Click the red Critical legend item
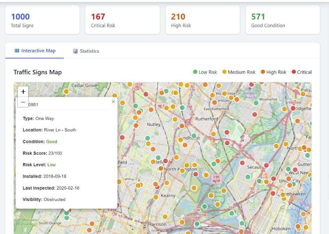The width and height of the screenshot is (329, 234). (x=301, y=72)
